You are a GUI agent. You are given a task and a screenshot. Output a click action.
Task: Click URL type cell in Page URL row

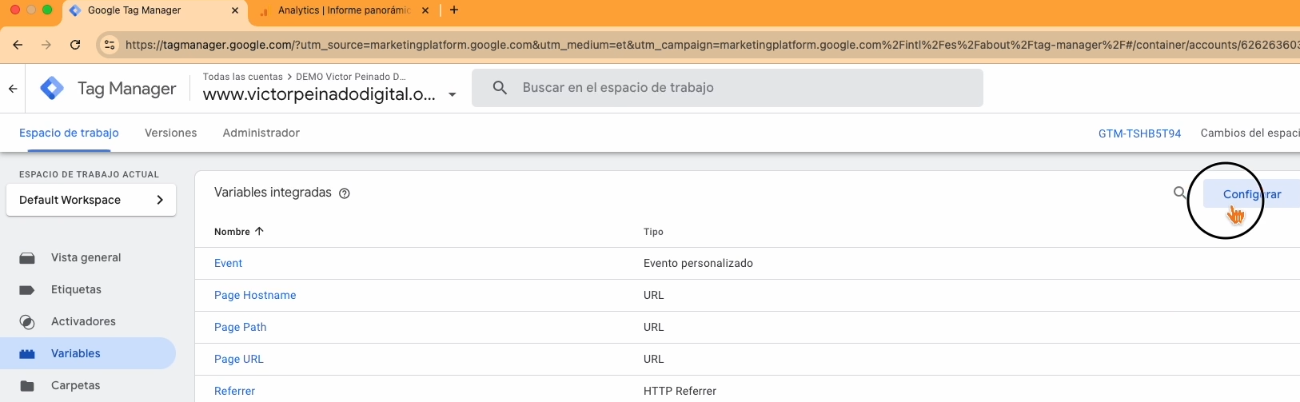(x=654, y=360)
